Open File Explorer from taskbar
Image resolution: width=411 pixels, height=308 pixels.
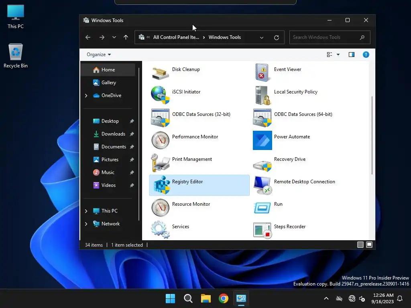click(x=206, y=298)
